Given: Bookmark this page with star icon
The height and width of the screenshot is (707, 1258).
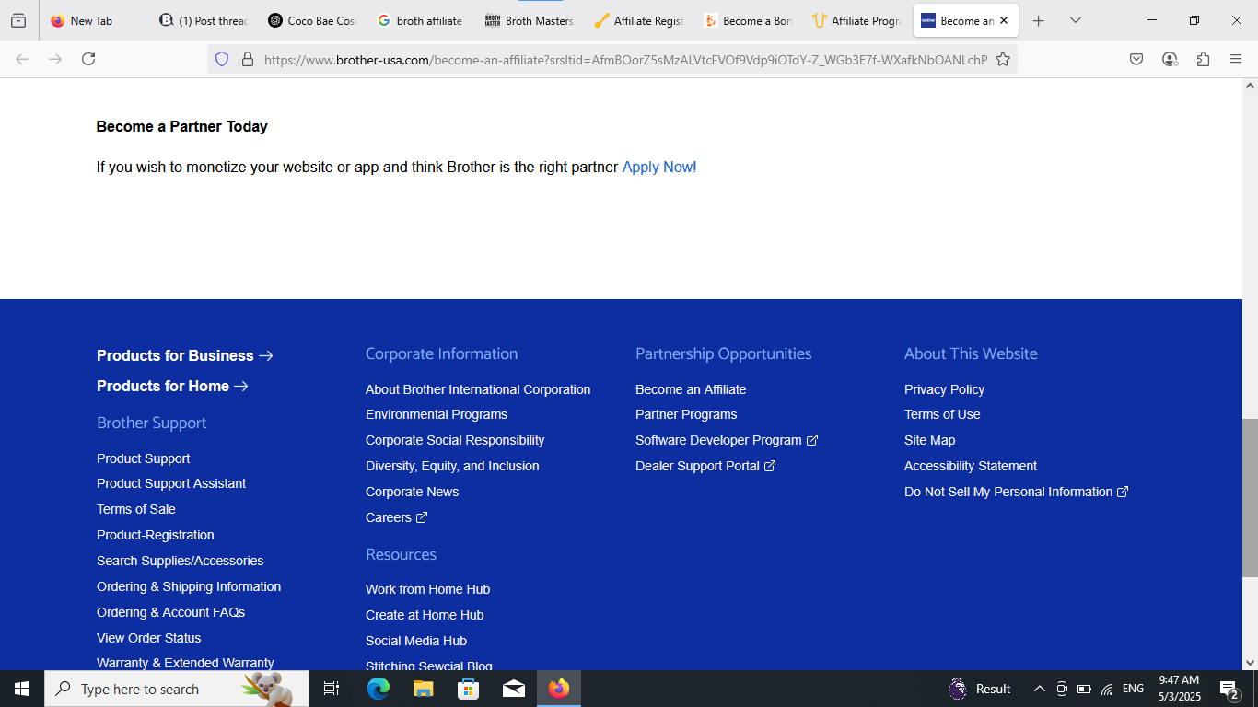Looking at the screenshot, I should pos(1003,59).
